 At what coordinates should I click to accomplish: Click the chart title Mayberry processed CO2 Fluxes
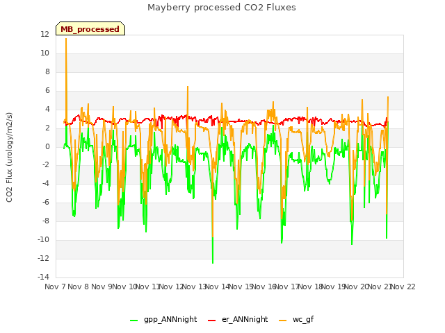click(222, 8)
